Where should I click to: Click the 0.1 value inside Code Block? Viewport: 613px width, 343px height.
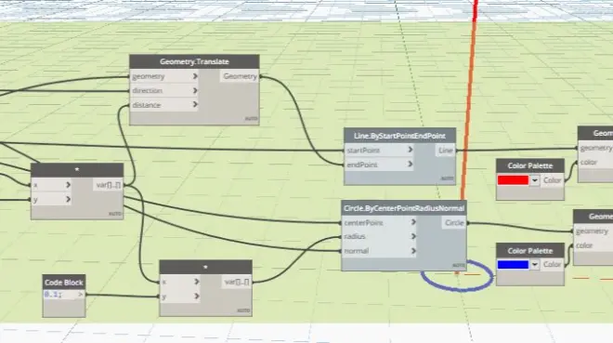pyautogui.click(x=53, y=294)
